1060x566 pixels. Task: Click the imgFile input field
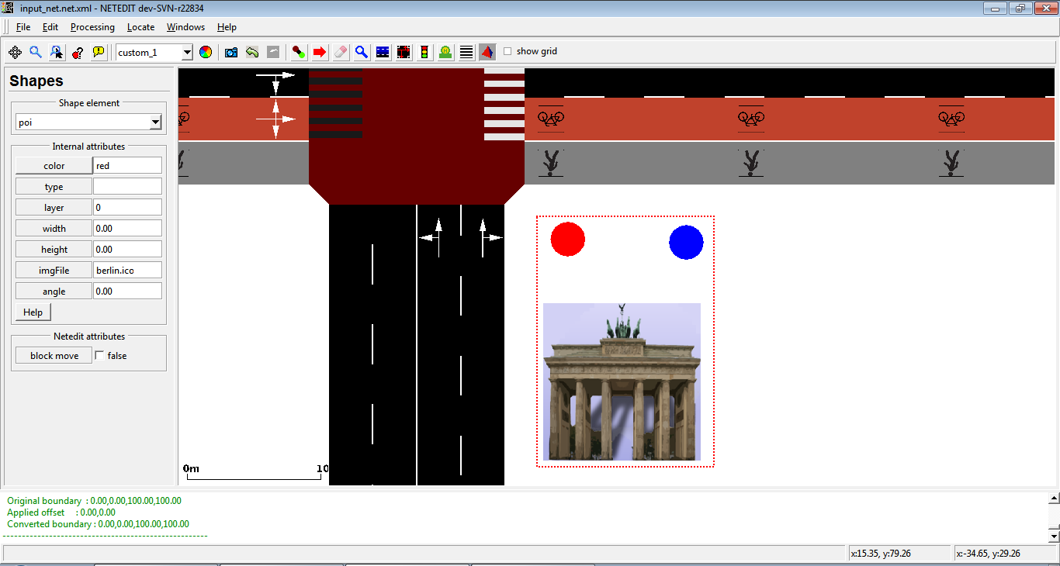tap(127, 270)
